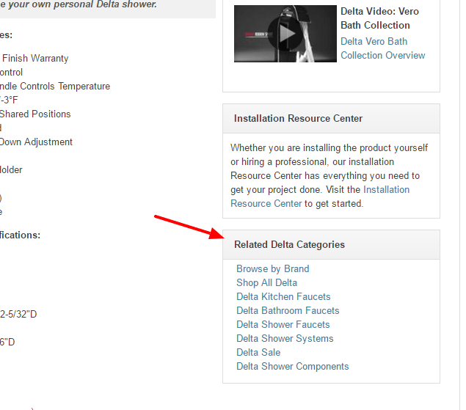This screenshot has height=410, width=466.
Task: Open the Delta Shower Faucets link
Action: [x=283, y=324]
